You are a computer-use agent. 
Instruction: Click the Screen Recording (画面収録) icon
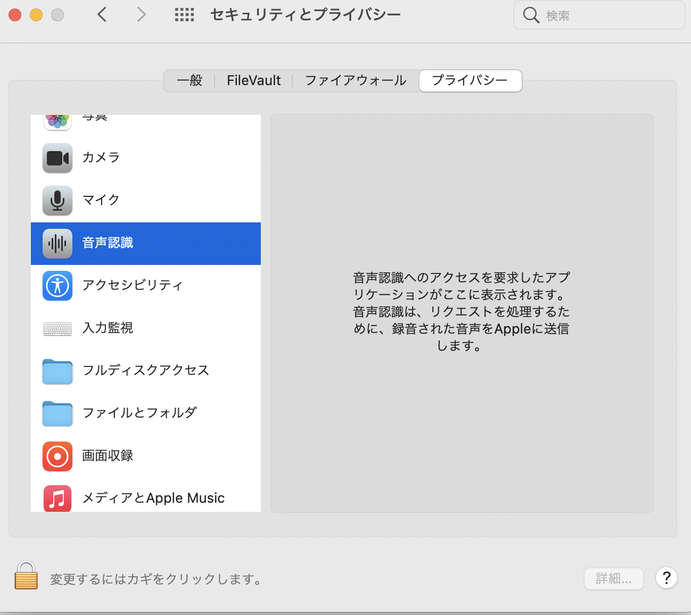57,456
